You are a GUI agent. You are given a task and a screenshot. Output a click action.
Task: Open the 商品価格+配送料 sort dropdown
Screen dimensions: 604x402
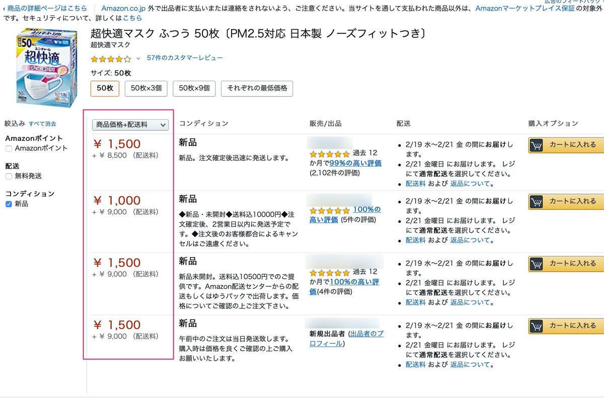(130, 125)
